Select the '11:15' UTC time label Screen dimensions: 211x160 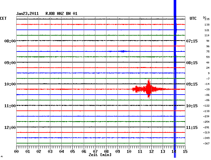192,127
